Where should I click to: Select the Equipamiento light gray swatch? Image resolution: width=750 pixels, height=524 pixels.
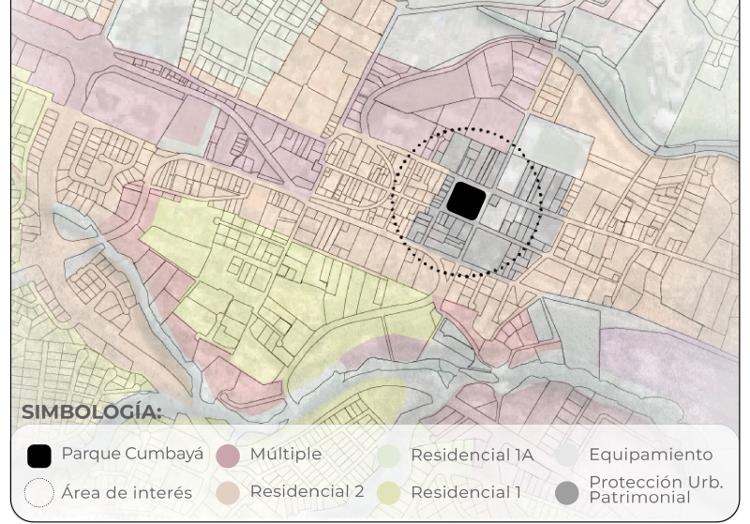point(566,457)
